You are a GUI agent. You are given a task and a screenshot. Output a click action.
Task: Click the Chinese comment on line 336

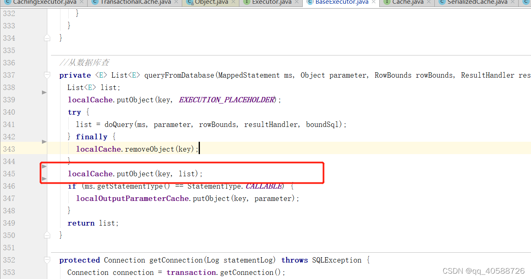84,63
